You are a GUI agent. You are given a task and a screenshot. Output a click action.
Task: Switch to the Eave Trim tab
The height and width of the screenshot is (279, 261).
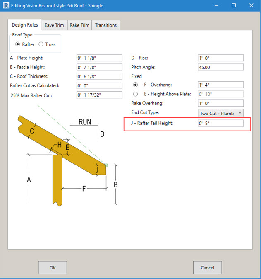tap(54, 25)
